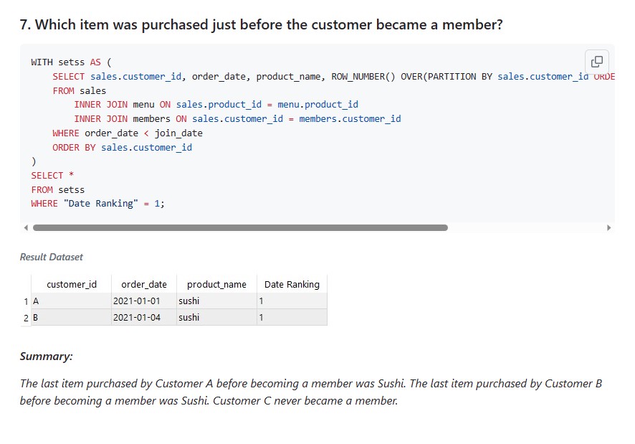Click the left scroll arrow of code block
The width and height of the screenshot is (635, 444).
26,228
